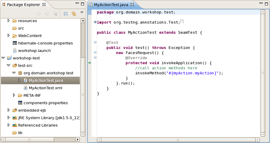
Task: Collapse the @Test method fold marker
Action: tap(95, 42)
